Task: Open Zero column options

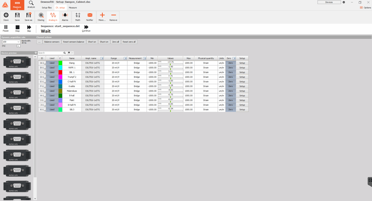Action: [234, 59]
